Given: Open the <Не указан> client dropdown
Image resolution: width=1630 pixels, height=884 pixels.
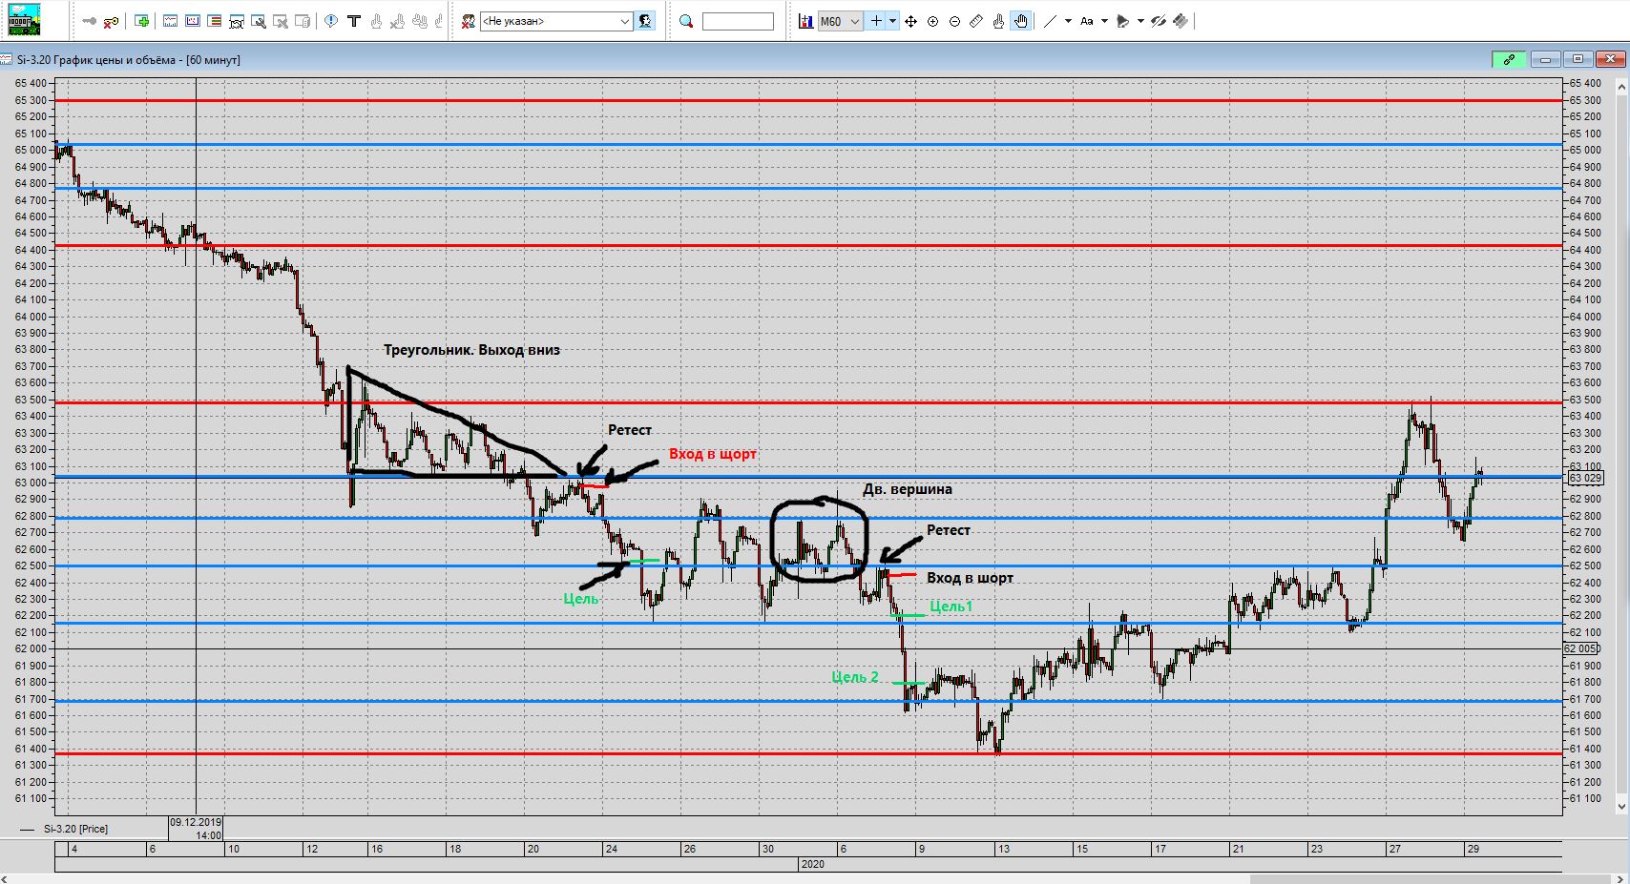Looking at the screenshot, I should [x=556, y=21].
